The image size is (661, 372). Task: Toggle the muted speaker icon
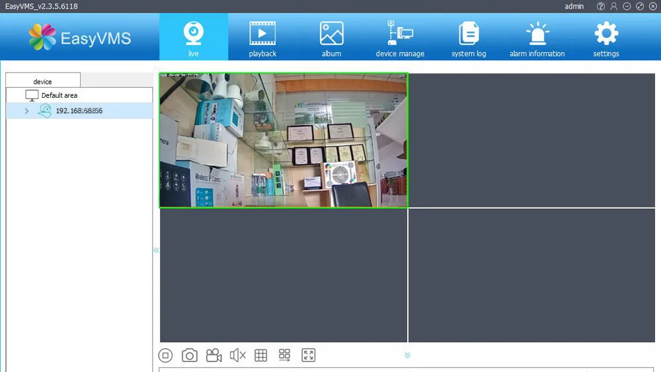237,355
